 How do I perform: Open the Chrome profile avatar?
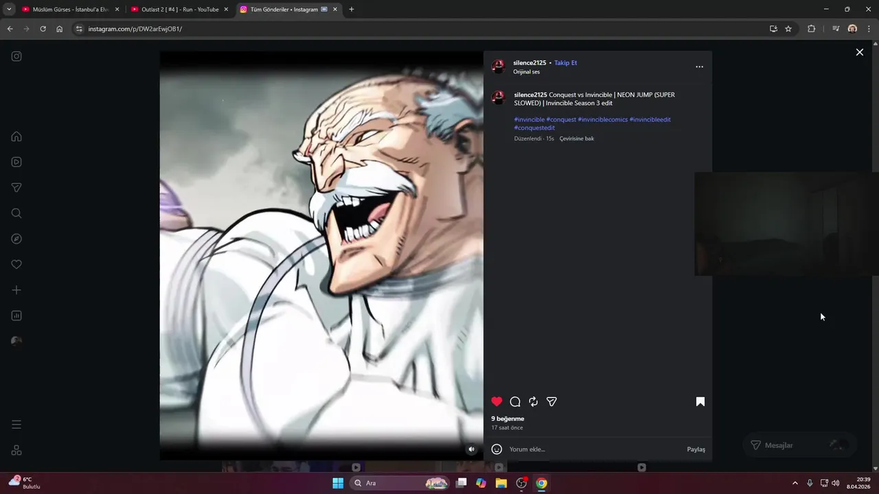point(852,29)
